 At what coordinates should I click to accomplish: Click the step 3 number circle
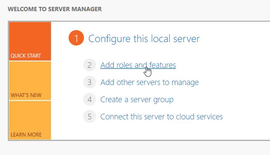tap(90, 82)
